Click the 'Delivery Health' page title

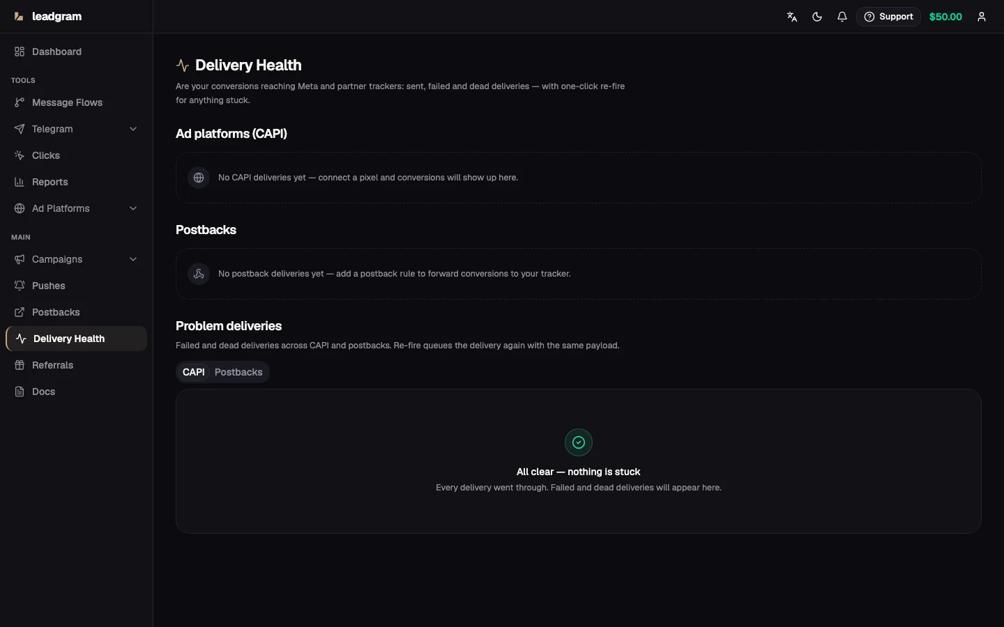pos(248,65)
